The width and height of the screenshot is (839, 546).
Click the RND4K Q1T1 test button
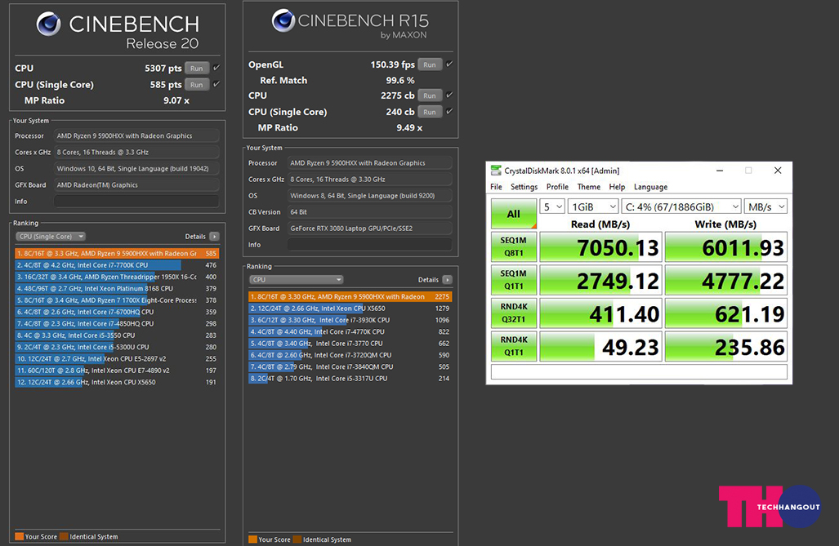coord(514,346)
